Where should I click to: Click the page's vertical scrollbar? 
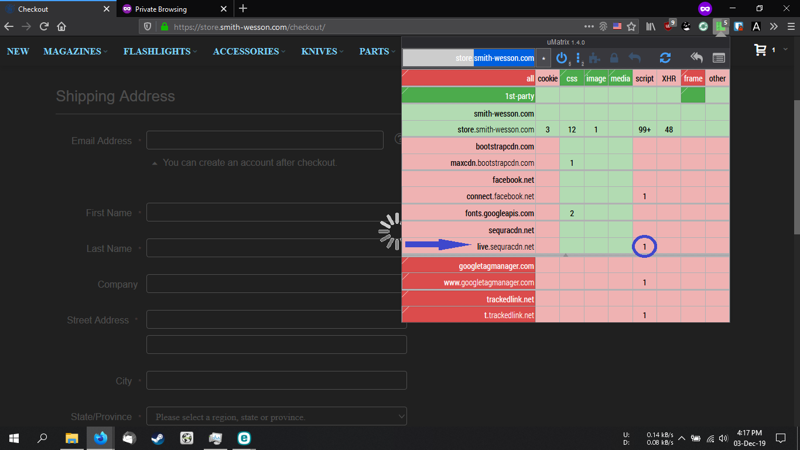click(x=796, y=167)
